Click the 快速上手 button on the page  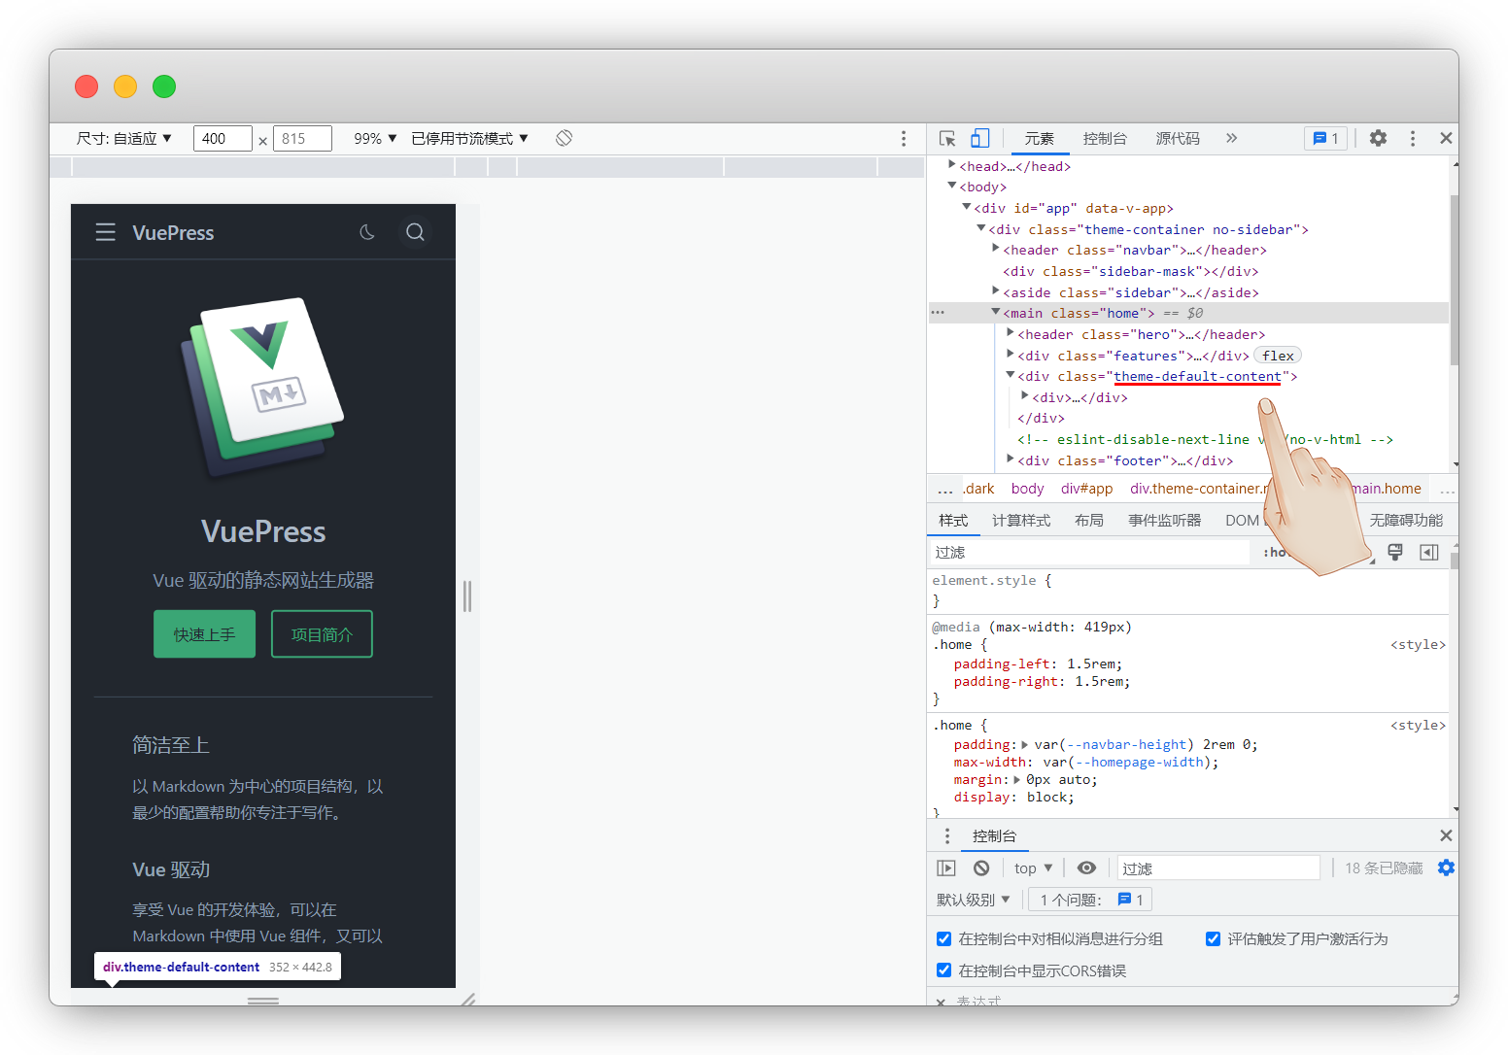pyautogui.click(x=204, y=633)
